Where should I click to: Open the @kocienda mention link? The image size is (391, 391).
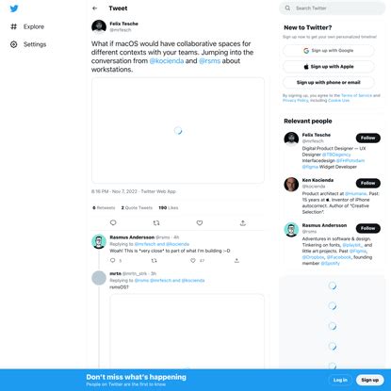coord(167,61)
